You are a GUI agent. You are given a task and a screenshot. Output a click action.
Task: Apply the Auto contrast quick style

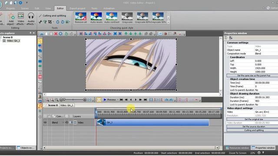(112, 18)
